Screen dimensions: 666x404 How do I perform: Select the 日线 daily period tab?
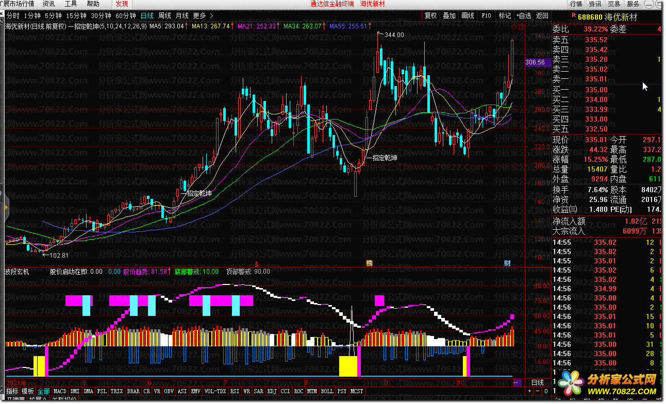click(x=147, y=15)
